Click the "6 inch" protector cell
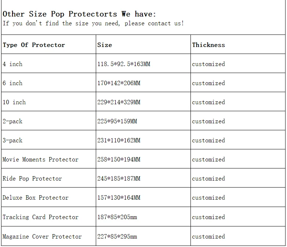Screen dimensions: 287x247 tap(12, 83)
